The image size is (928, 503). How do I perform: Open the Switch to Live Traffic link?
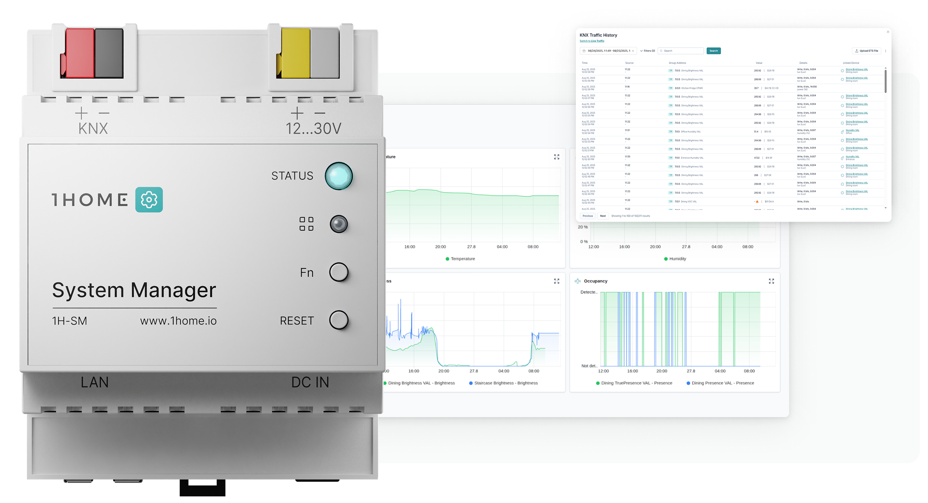click(592, 41)
